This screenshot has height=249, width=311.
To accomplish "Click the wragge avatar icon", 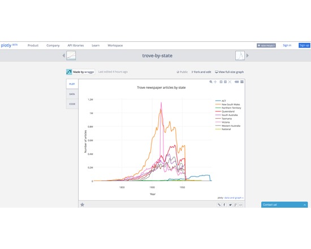I will point(69,72).
